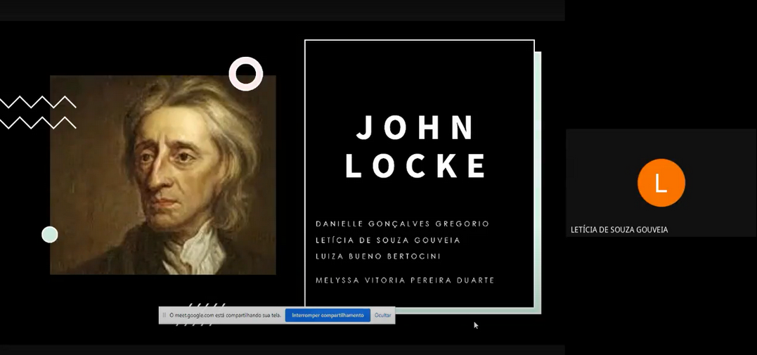Click Interromper compartilhamento button
Viewport: 757px width, 355px height.
tap(328, 315)
